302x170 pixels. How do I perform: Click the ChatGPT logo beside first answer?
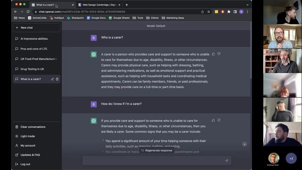tap(94, 54)
